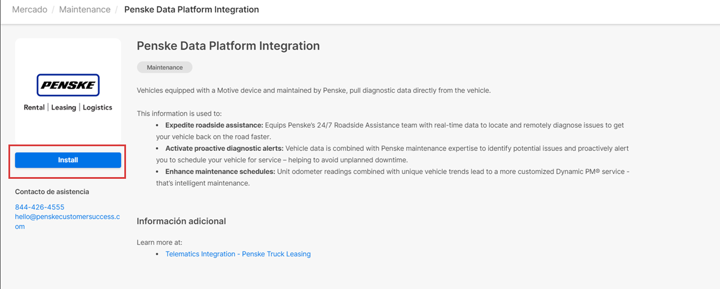720x289 pixels.
Task: Call support number 844-426-4555
Action: 39,207
